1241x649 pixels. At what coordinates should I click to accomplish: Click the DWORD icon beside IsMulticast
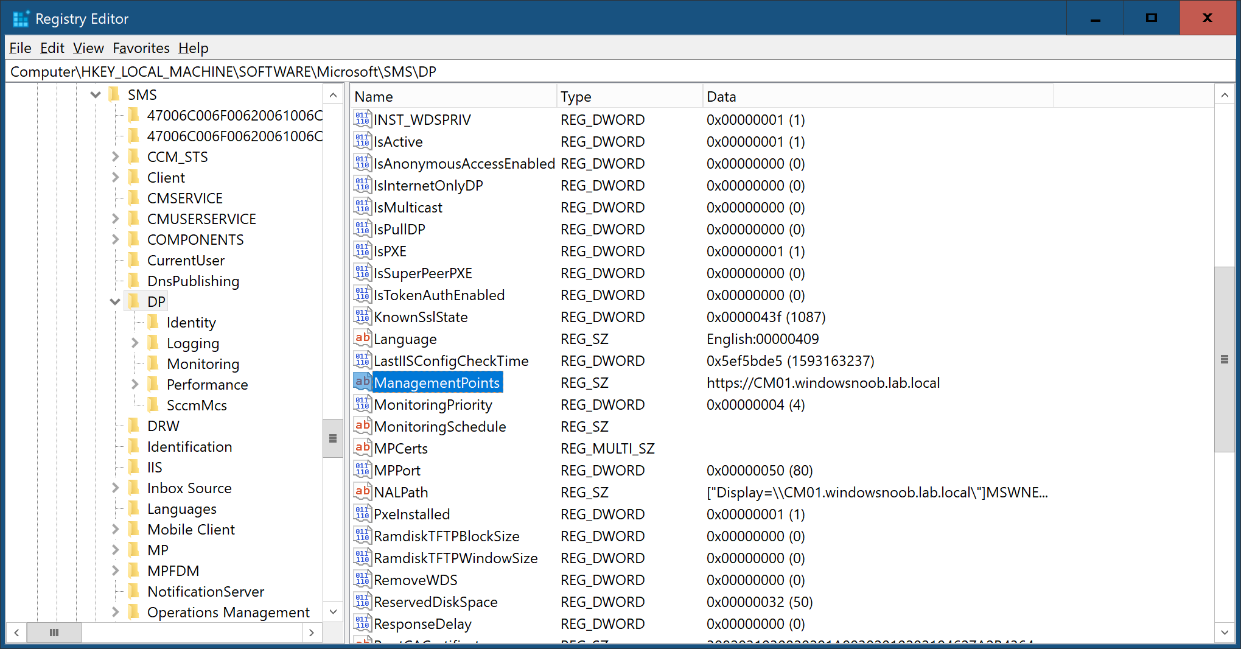pyautogui.click(x=363, y=207)
